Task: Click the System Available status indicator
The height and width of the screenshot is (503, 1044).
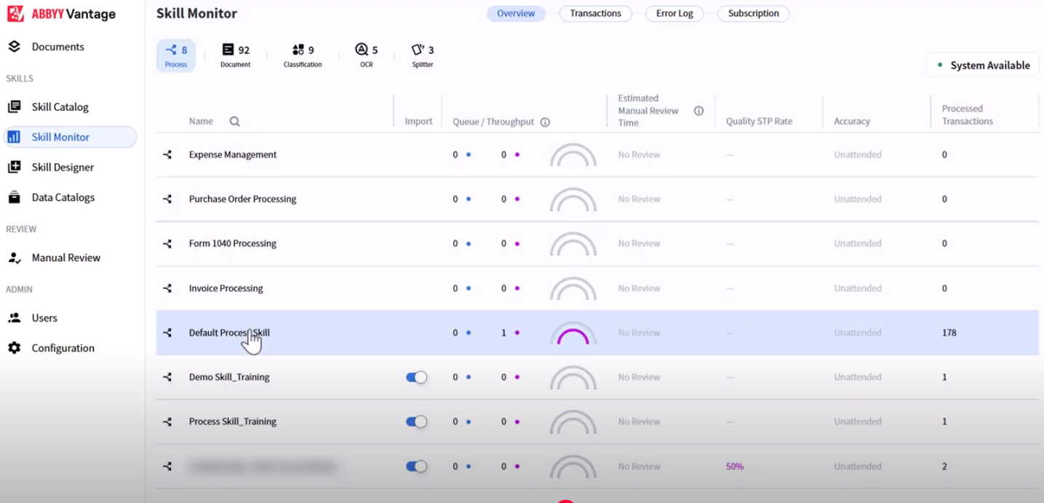Action: point(982,65)
